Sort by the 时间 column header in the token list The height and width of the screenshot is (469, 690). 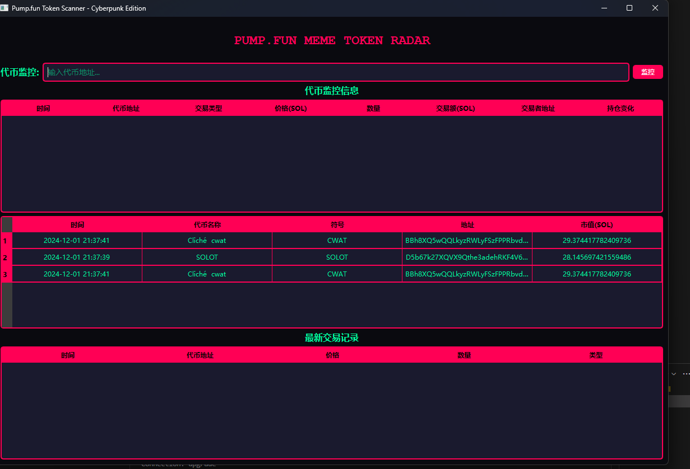pos(78,224)
